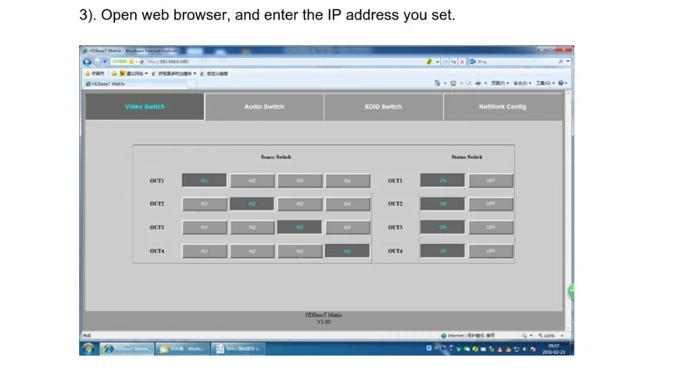Select IN1 for OUT4 scene switch
This screenshot has width=677, height=376.
click(x=204, y=251)
